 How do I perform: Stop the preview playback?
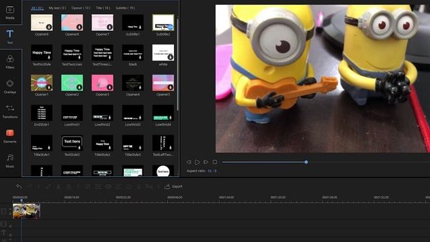(x=215, y=162)
